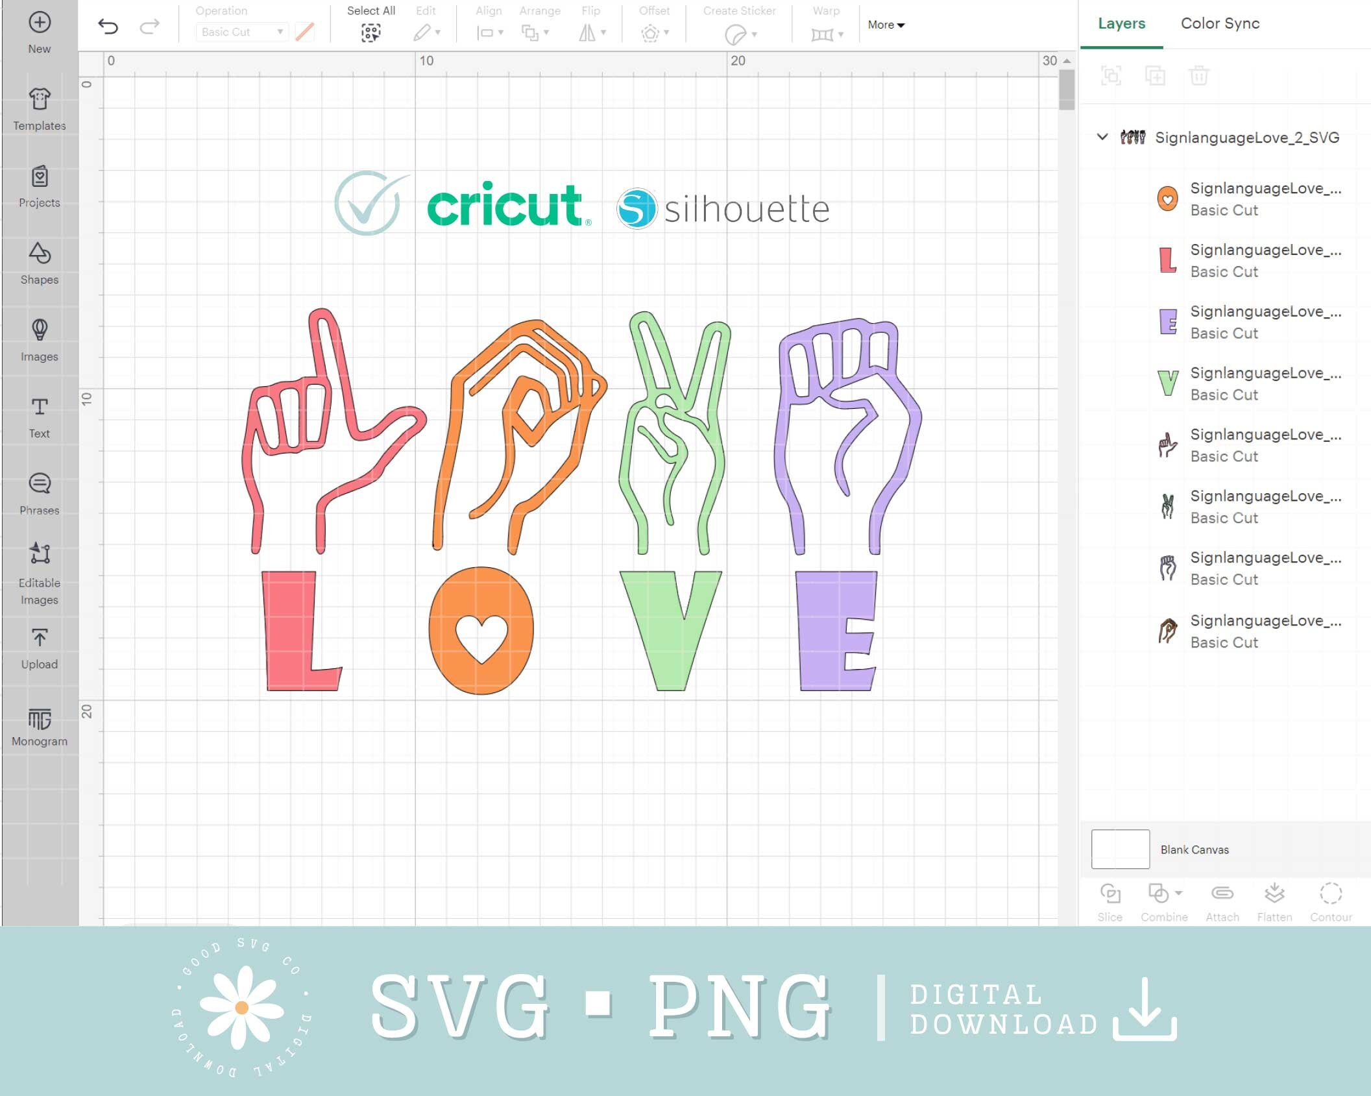The height and width of the screenshot is (1096, 1371).
Task: Open the Select All marquee icon
Action: (370, 30)
